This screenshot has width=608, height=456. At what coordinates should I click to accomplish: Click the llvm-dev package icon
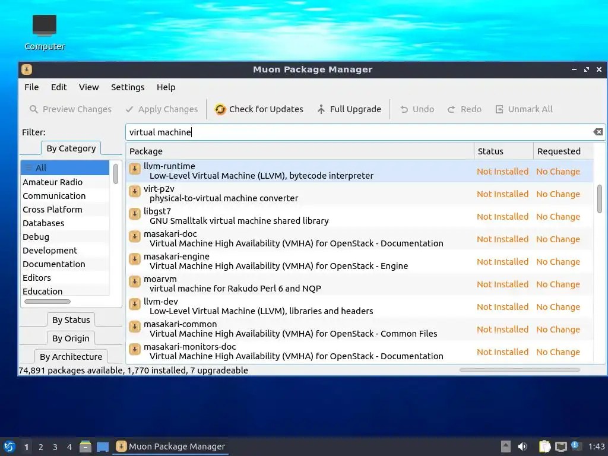point(135,304)
